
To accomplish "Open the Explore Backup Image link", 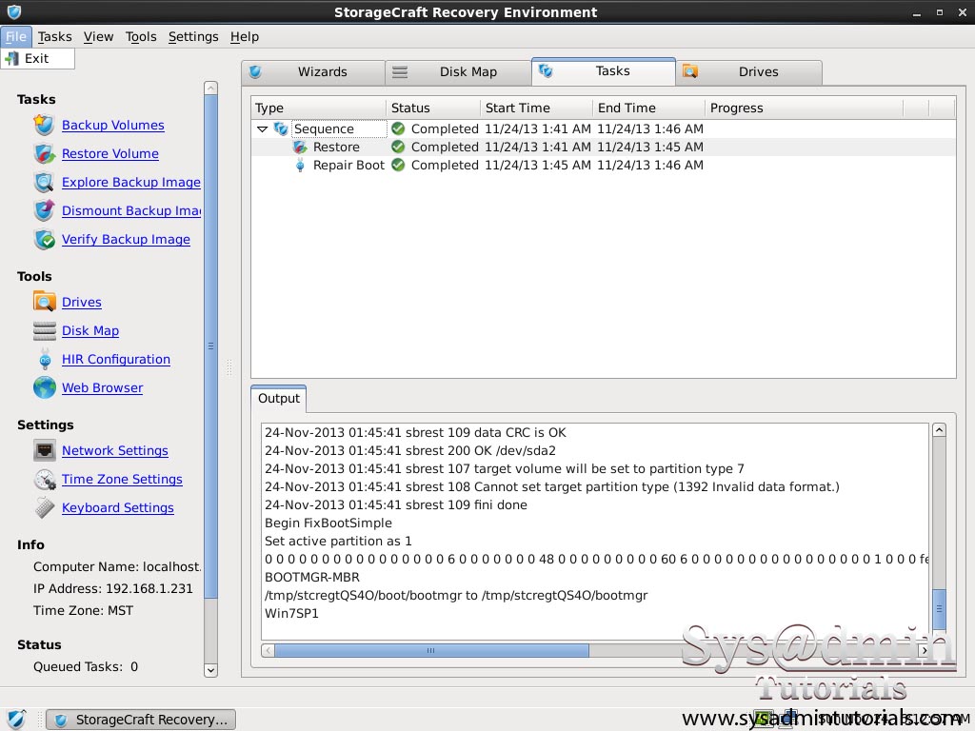I will [x=131, y=182].
